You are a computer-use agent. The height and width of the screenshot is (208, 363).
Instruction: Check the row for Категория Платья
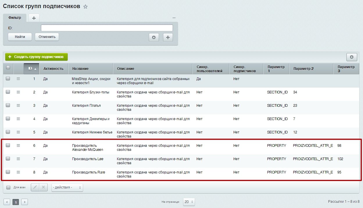click(8, 105)
